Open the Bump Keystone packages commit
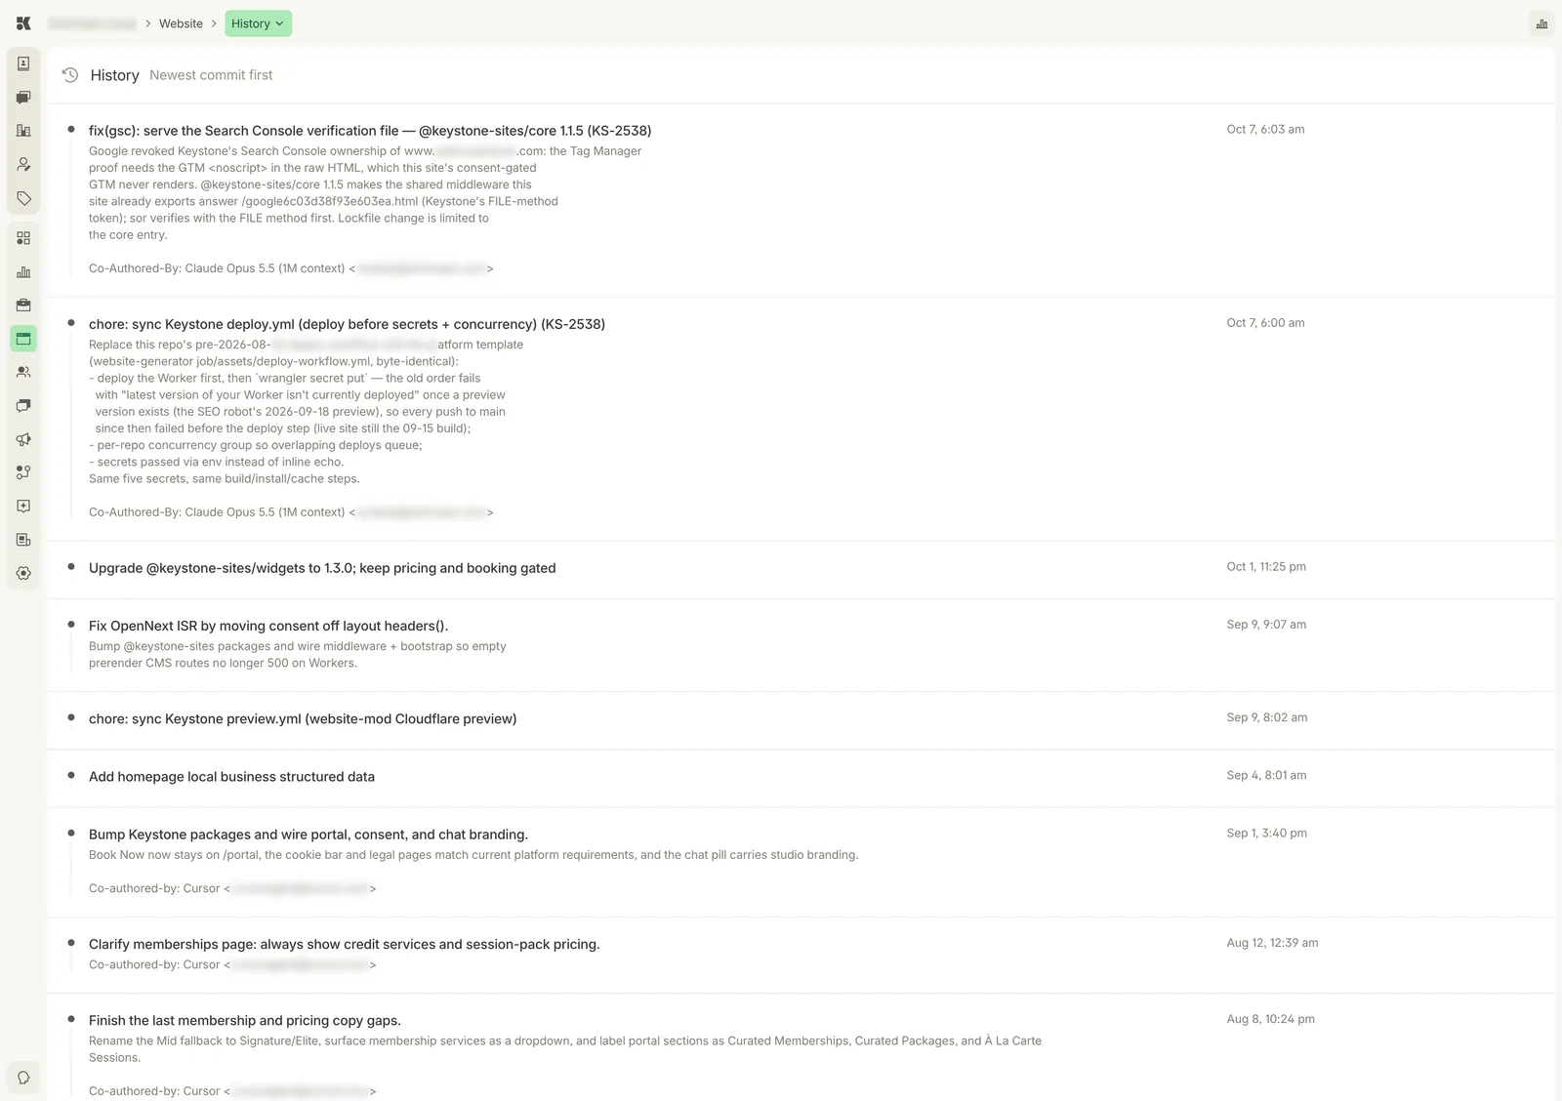This screenshot has height=1101, width=1562. point(308,835)
